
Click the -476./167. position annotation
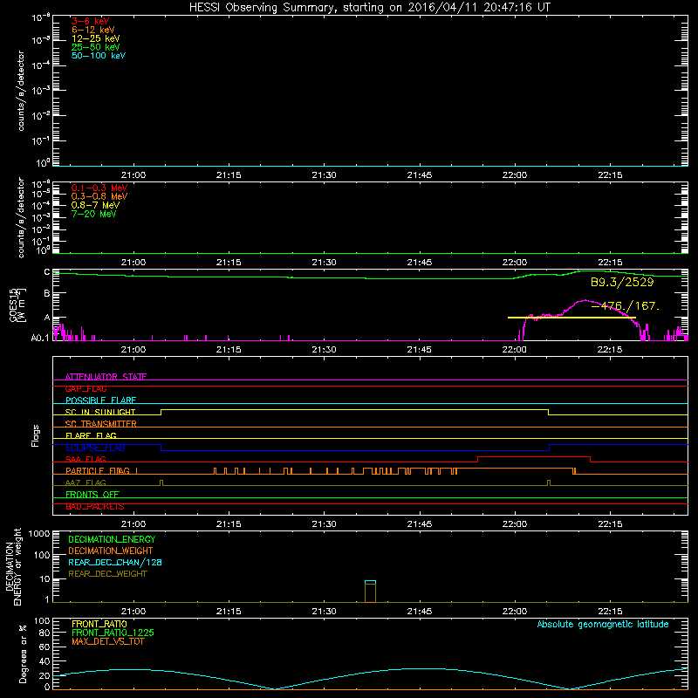click(625, 306)
